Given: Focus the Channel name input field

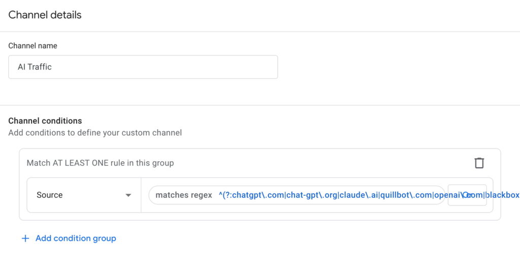Looking at the screenshot, I should tap(143, 67).
